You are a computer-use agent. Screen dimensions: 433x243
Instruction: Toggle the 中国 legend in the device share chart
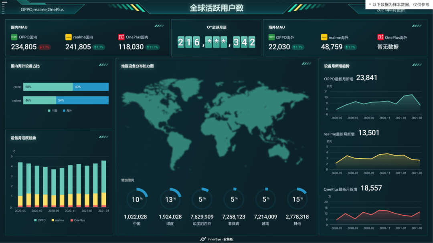(53, 111)
